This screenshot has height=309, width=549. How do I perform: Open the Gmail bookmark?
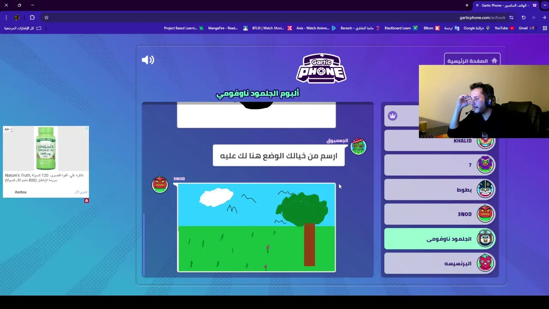pyautogui.click(x=526, y=28)
